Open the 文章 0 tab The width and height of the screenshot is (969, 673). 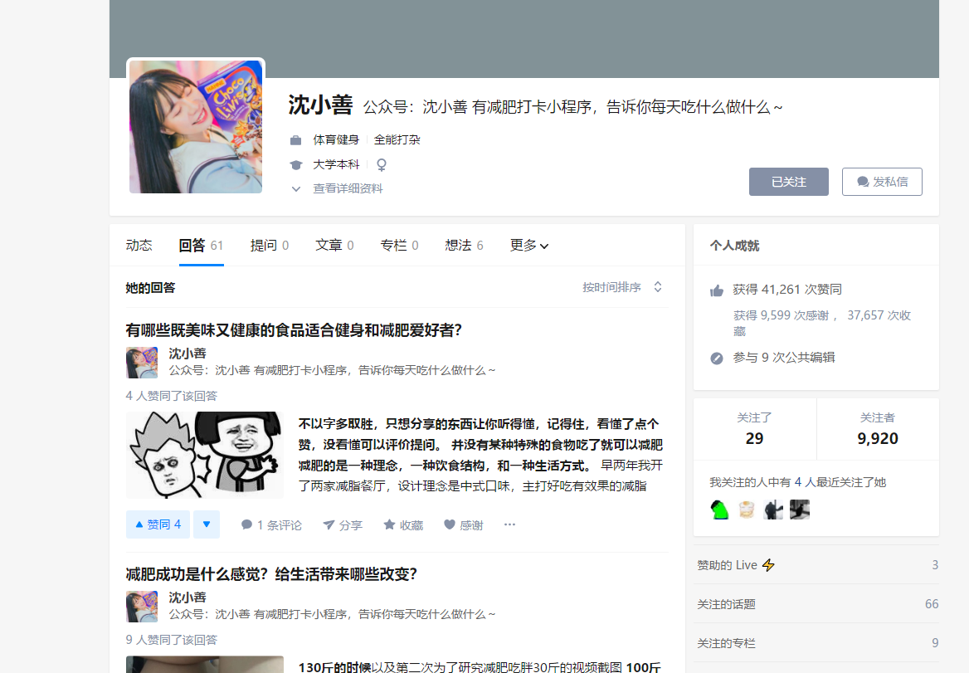pyautogui.click(x=334, y=246)
